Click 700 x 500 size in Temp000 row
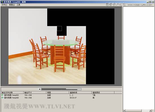Screen dimensions: 155x112 pyautogui.click(x=28, y=98)
